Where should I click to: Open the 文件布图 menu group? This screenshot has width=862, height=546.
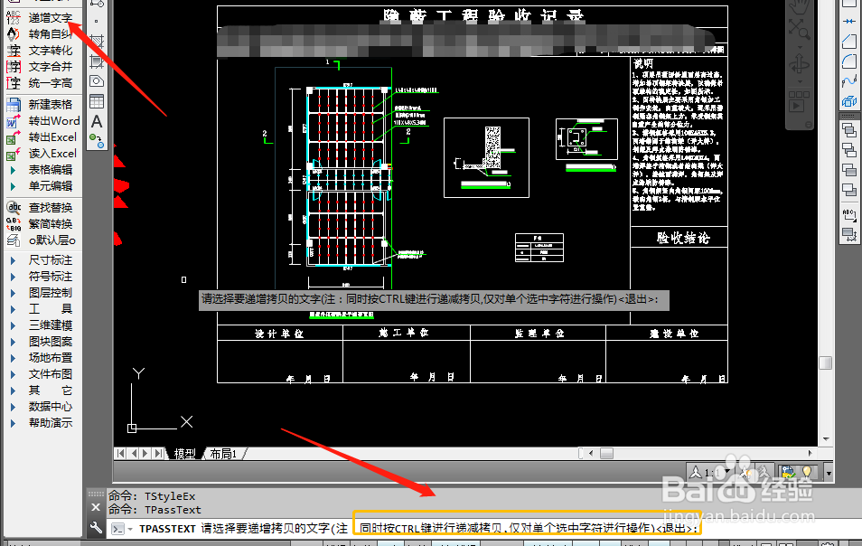42,374
